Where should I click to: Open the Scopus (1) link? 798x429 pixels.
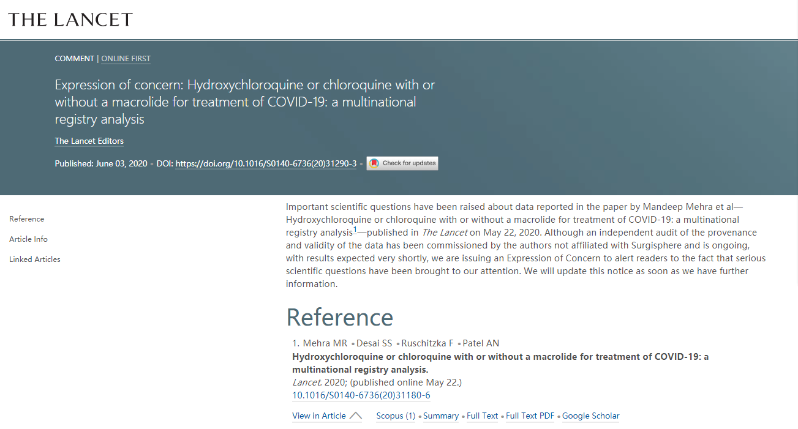click(396, 416)
